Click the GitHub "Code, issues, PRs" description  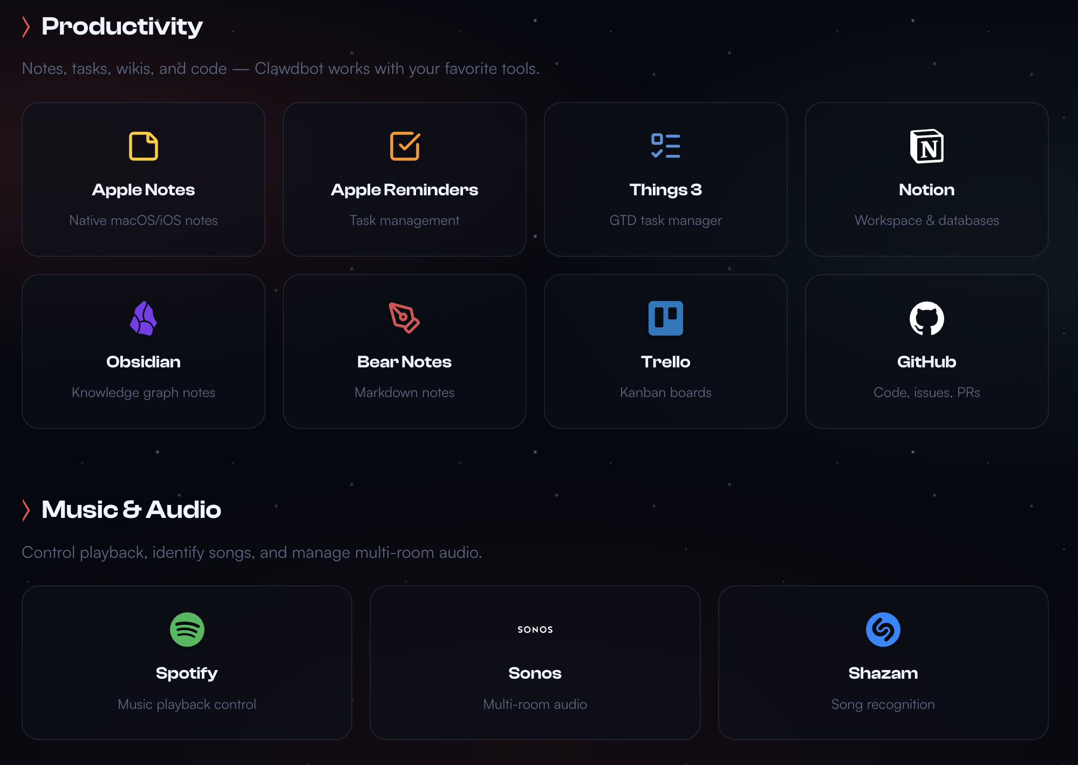[926, 393]
